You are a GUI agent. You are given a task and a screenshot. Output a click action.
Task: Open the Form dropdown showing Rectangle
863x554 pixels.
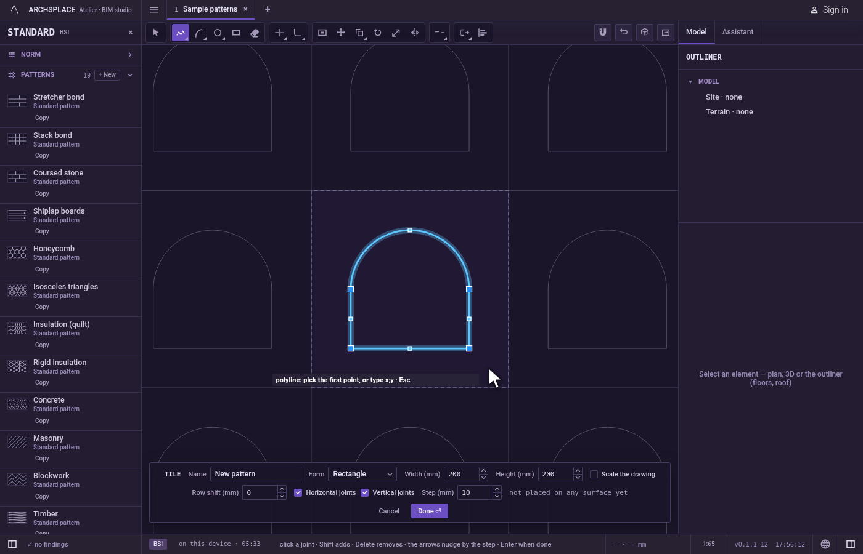click(362, 474)
